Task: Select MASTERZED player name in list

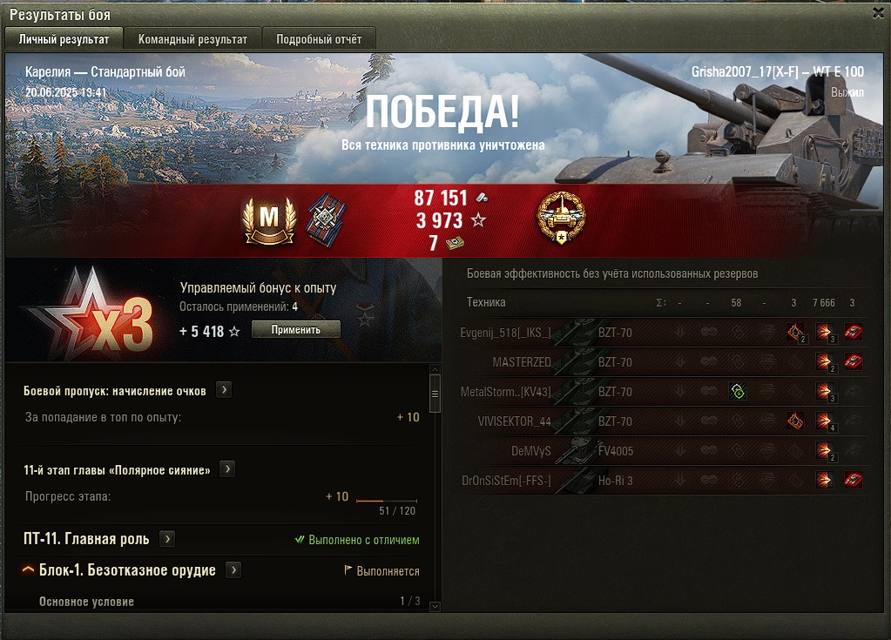Action: 522,361
